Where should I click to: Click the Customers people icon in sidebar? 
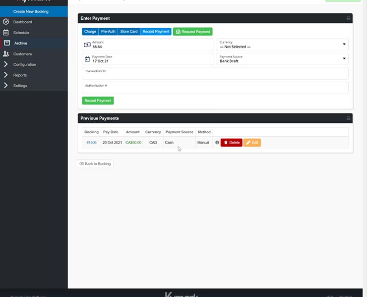(6, 54)
